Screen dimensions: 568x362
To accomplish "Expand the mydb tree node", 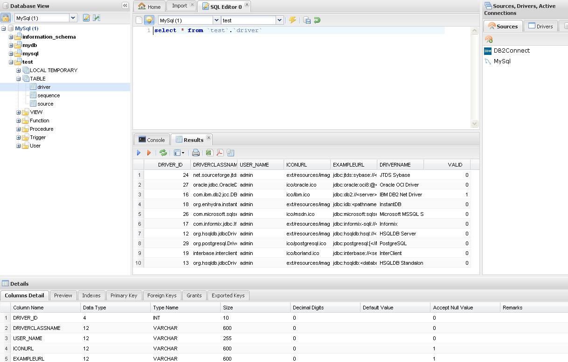I will point(11,45).
